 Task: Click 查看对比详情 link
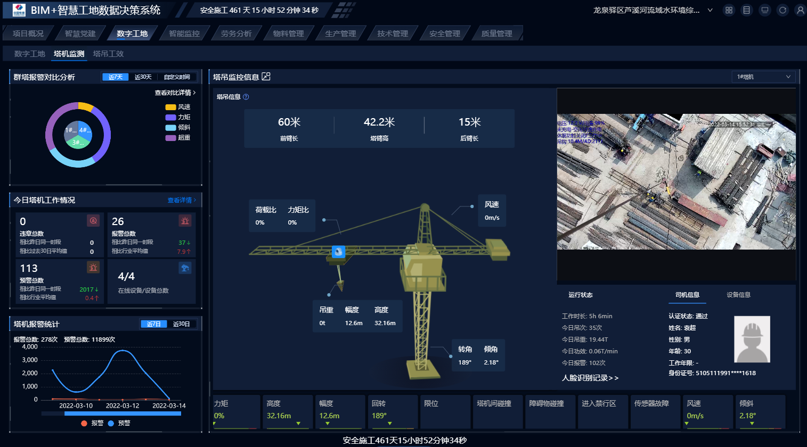click(x=175, y=93)
